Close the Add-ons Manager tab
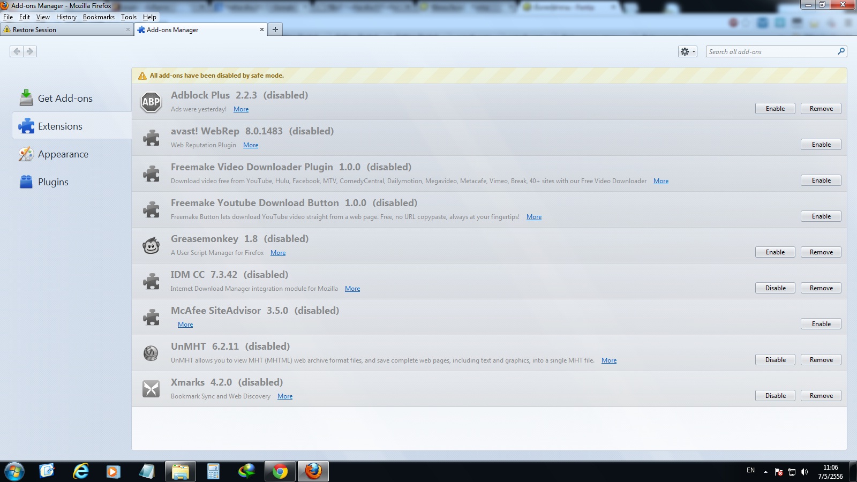 click(x=262, y=29)
